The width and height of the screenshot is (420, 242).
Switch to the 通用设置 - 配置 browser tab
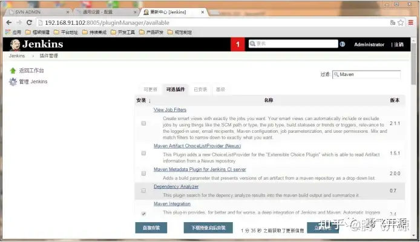105,12
